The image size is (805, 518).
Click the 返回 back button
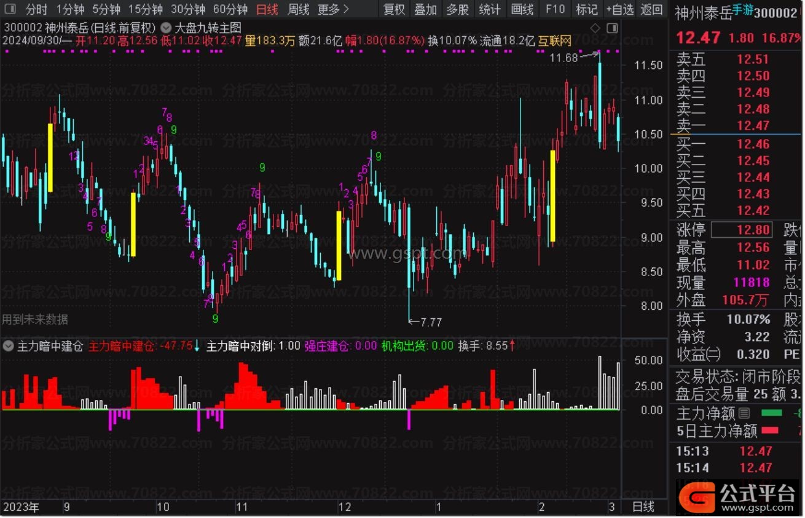coord(651,9)
